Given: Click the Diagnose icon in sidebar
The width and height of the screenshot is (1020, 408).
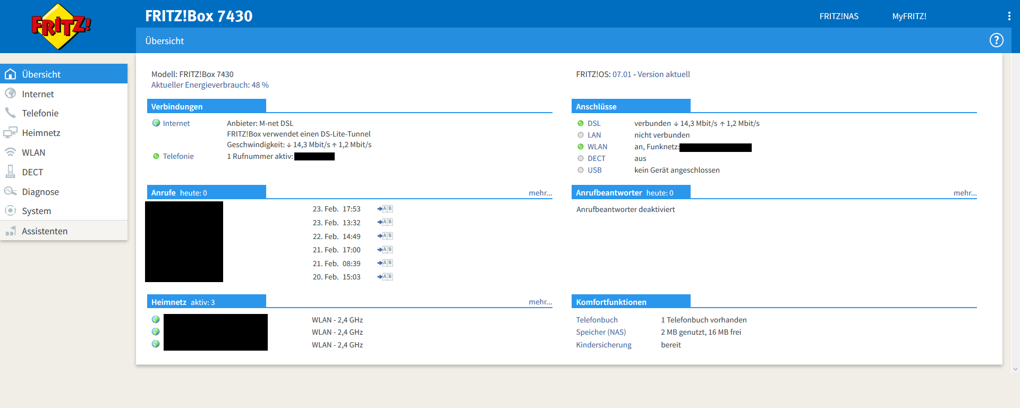Looking at the screenshot, I should point(10,191).
